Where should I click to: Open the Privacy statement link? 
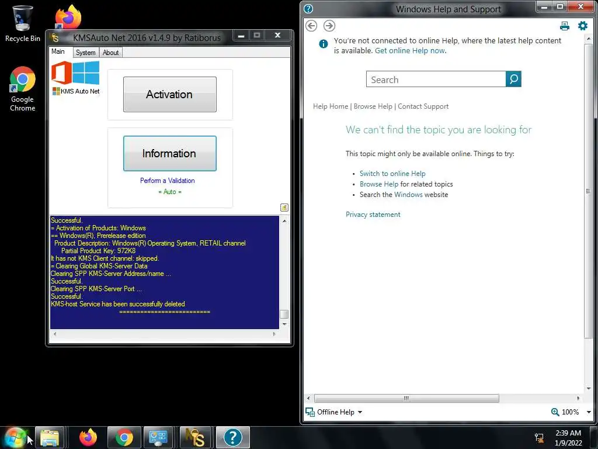click(x=373, y=214)
